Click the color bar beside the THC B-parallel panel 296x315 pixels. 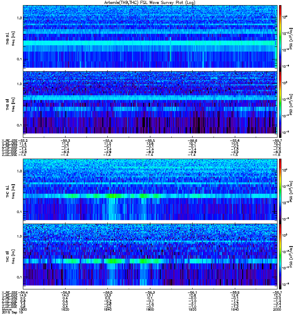pos(280,257)
